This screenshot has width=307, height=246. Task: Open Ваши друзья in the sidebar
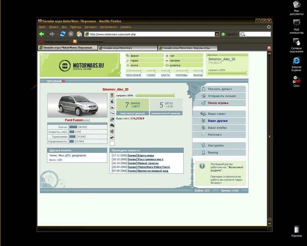tap(219, 121)
